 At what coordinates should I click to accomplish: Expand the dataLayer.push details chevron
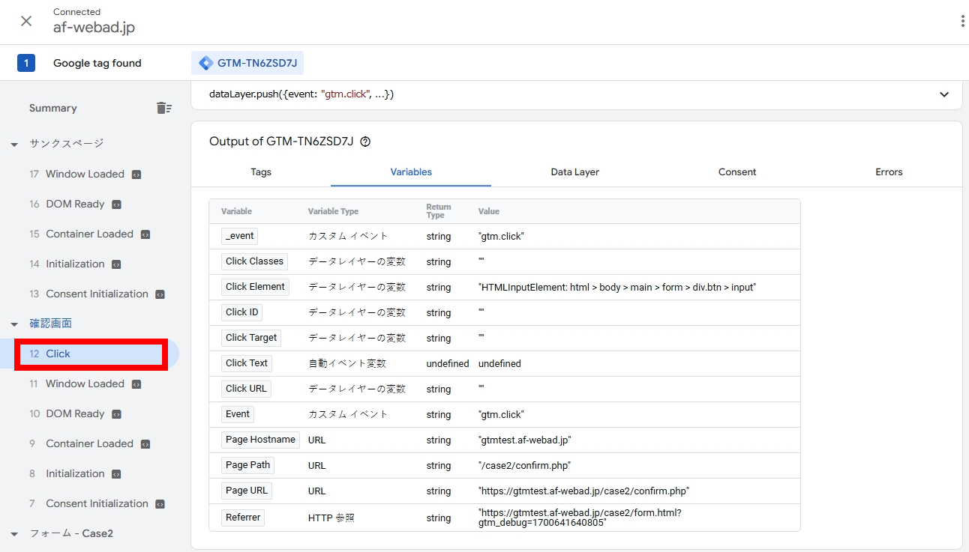[944, 94]
